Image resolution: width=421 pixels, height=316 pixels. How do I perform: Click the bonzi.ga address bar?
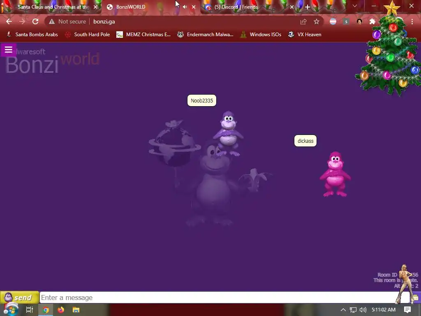tap(172, 21)
